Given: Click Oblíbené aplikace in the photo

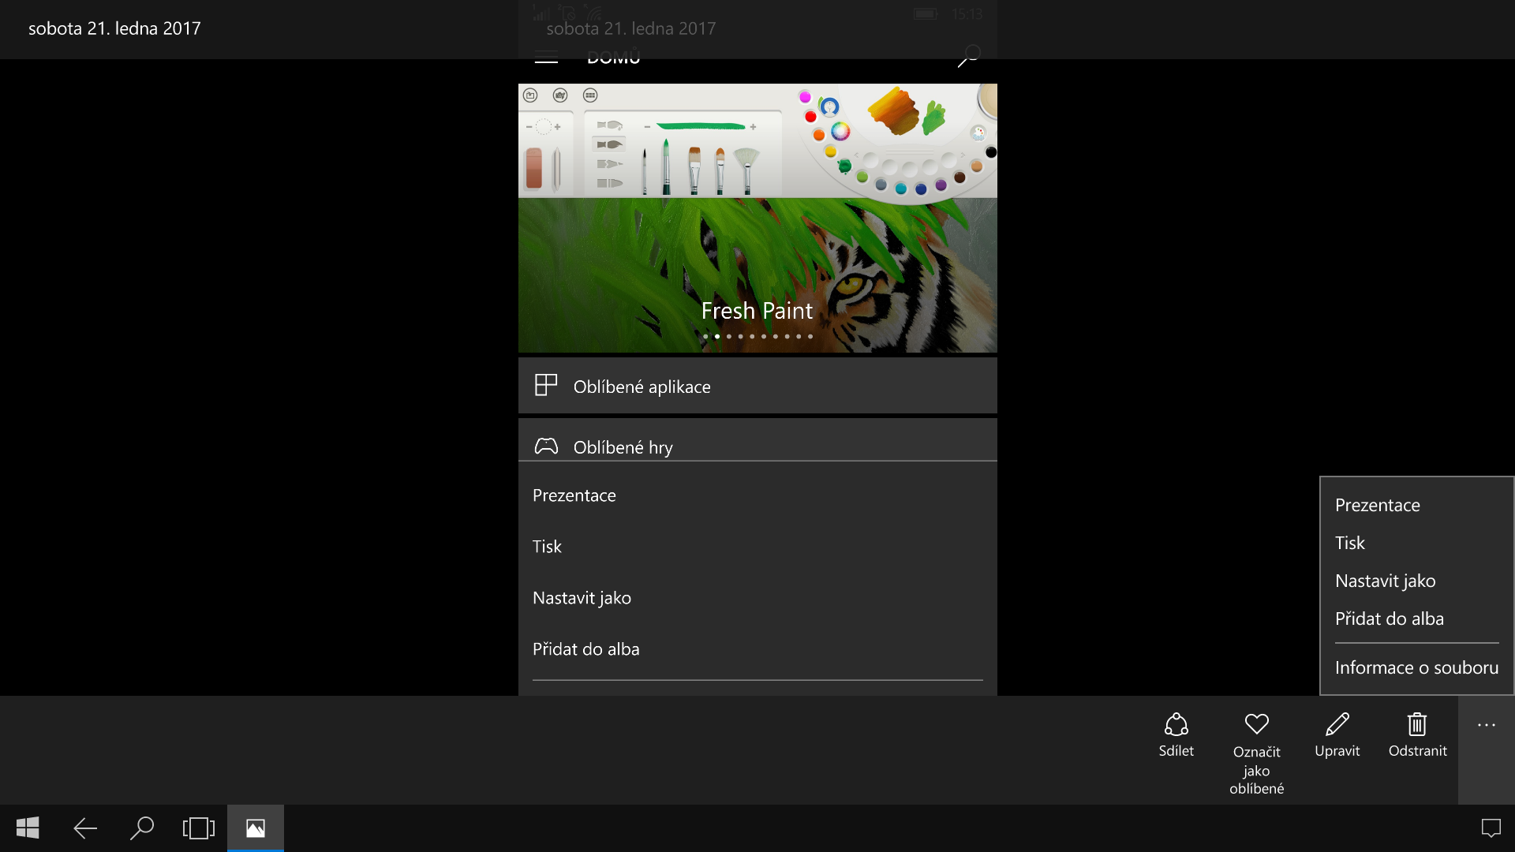Looking at the screenshot, I should point(642,387).
